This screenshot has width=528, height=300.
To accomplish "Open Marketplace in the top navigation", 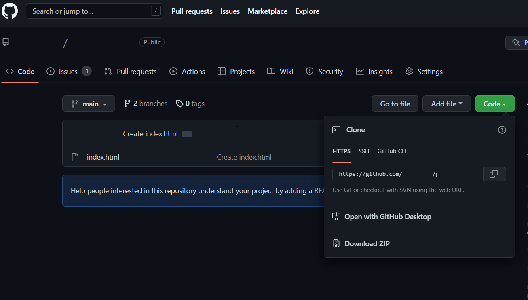I will 268,11.
